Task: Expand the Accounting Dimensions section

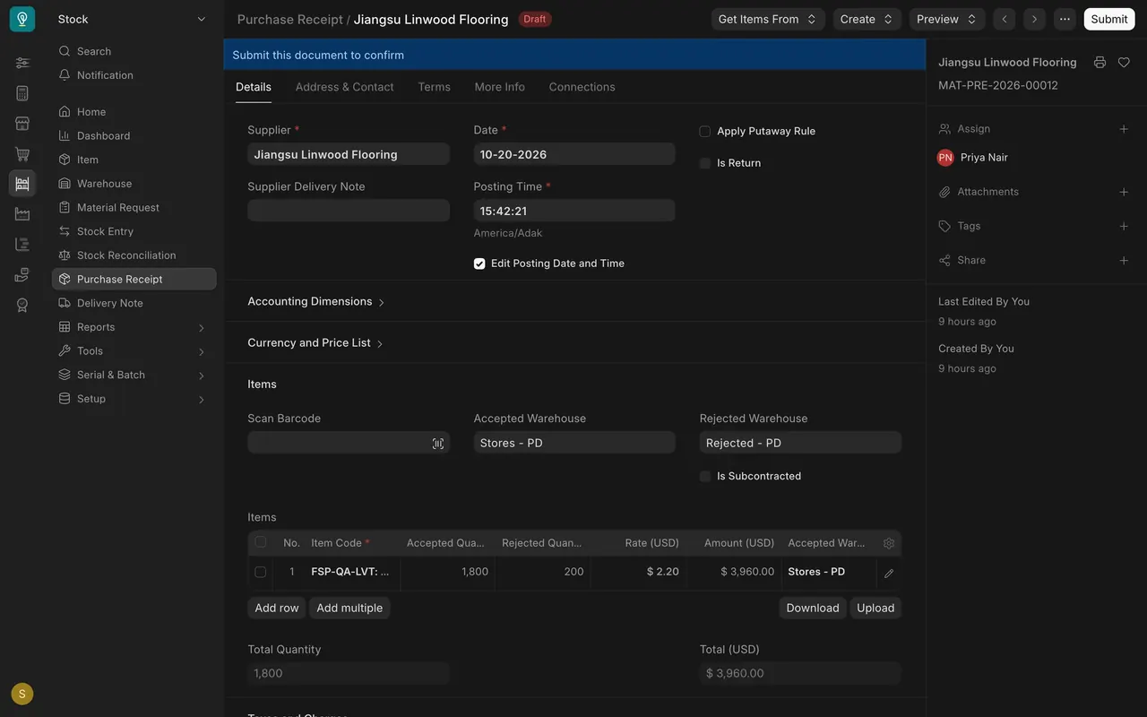Action: [x=316, y=302]
